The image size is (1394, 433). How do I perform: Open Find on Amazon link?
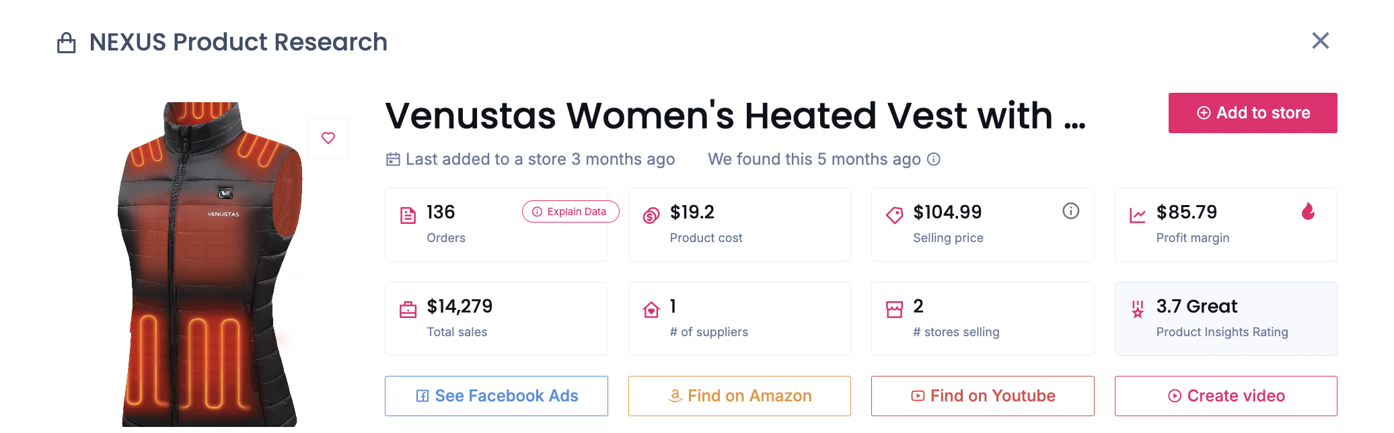739,396
